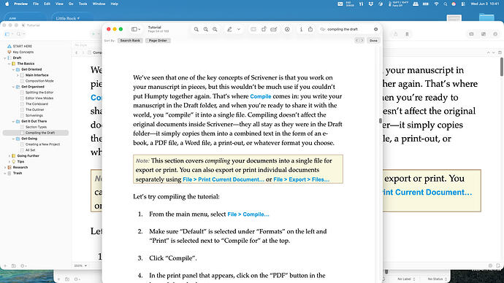Click the Preview rotate page icon
504x283 pixels.
click(x=264, y=29)
